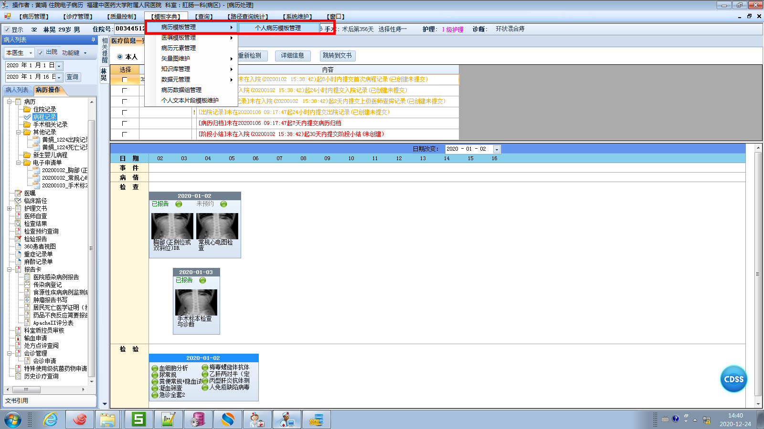Screen dimensions: 764x429
Task: Open the CDSS floating assistant
Action: [734, 379]
